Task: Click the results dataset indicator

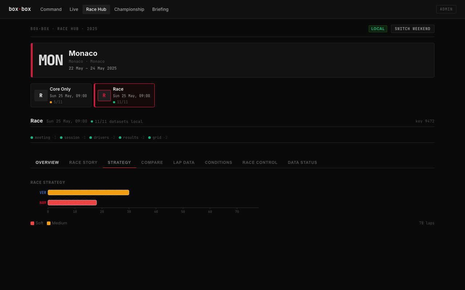Action: coord(132,138)
